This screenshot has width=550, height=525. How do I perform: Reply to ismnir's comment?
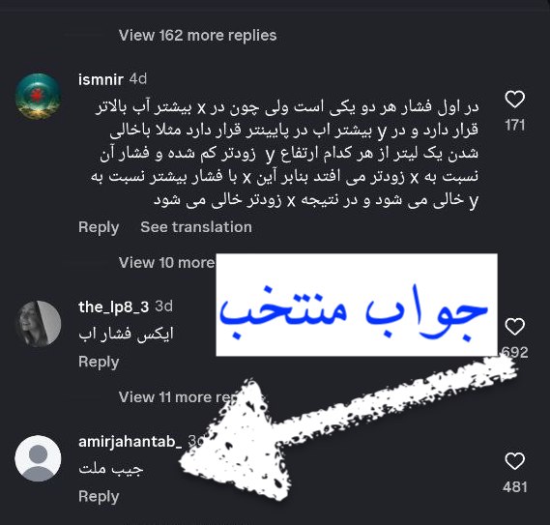point(99,227)
